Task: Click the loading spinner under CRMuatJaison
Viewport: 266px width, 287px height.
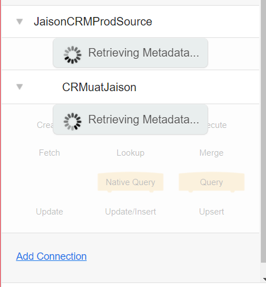Action: [73, 122]
